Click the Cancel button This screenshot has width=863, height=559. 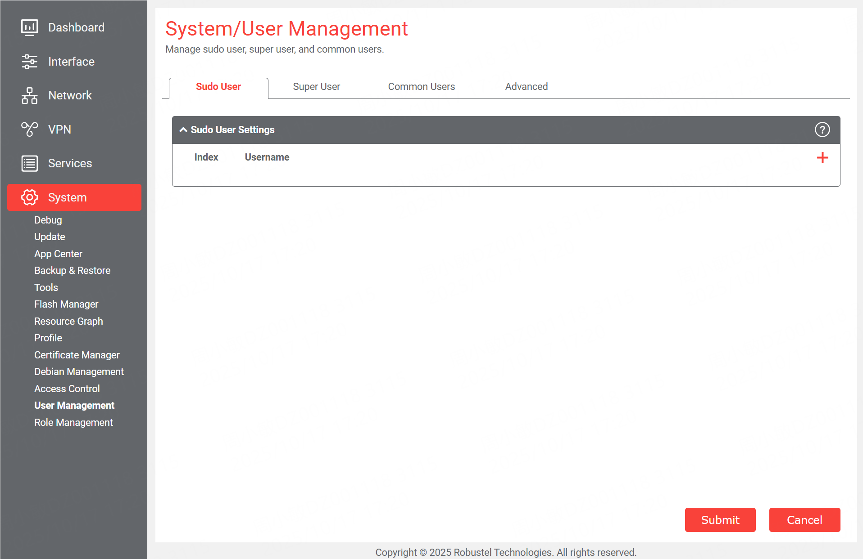804,520
